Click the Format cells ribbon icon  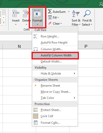point(37,14)
